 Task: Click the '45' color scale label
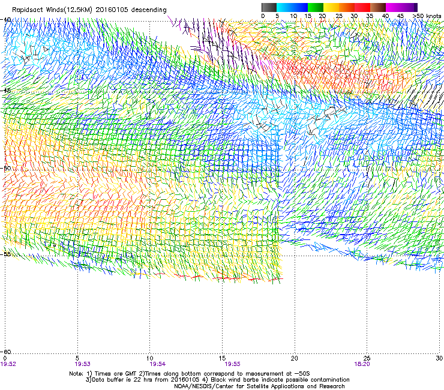(400, 16)
